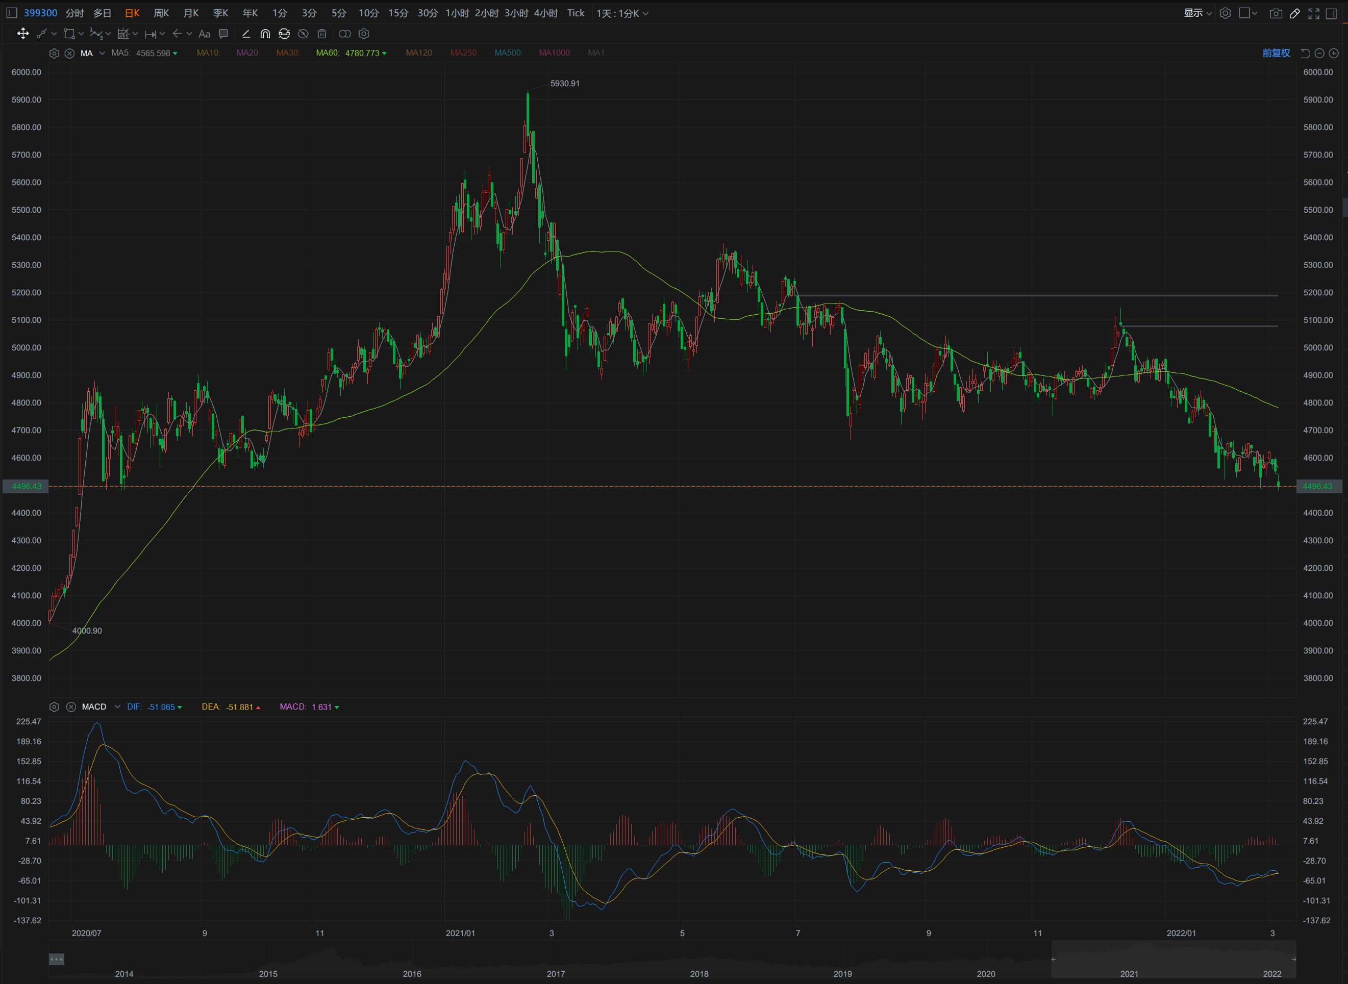
Task: Switch to the 30分 timeframe tab
Action: pos(427,13)
